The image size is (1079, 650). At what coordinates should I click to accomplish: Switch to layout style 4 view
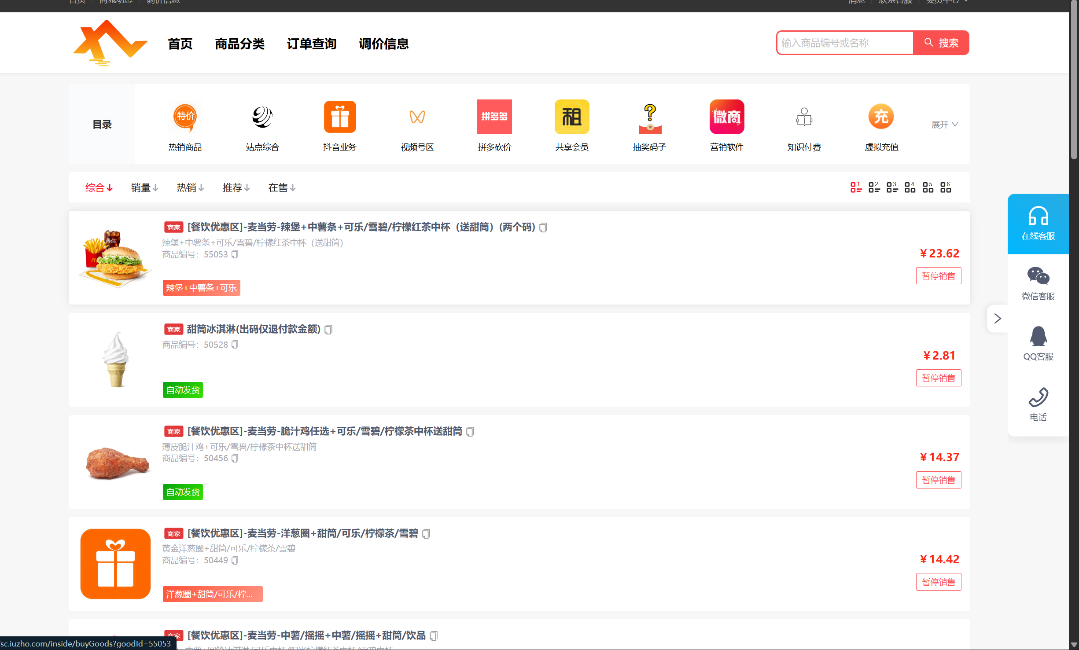tap(910, 187)
